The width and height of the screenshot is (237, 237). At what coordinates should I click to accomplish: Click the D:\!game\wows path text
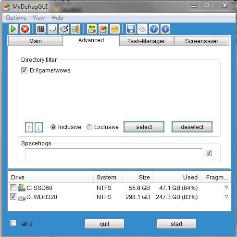pos(50,71)
